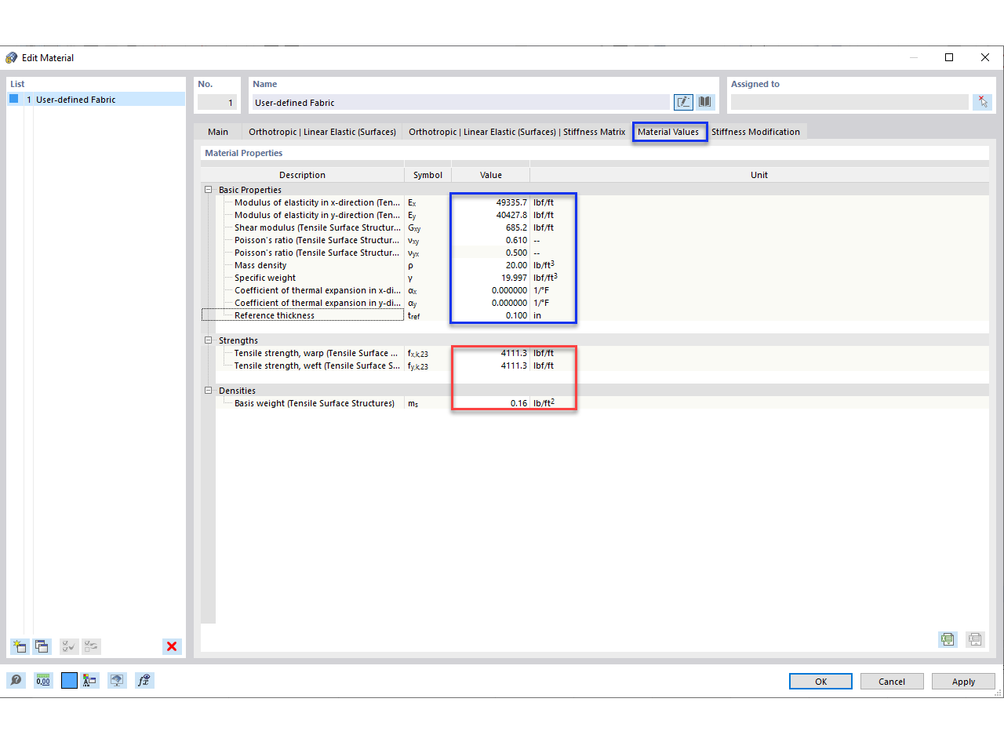Open Orthotropic | Linear Elastic (Surfaces) tab
This screenshot has width=1004, height=753.
[322, 132]
